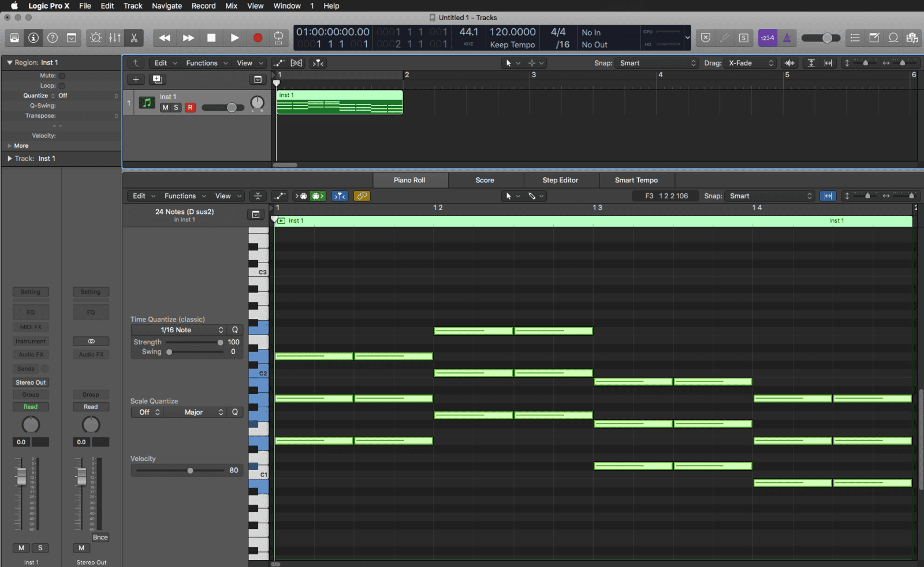Click the duplicate track icon
The width and height of the screenshot is (924, 567).
[157, 80]
